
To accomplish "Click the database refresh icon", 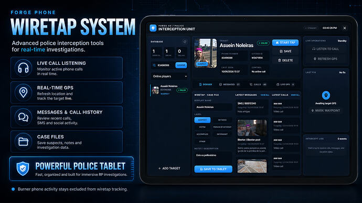I will (x=185, y=42).
